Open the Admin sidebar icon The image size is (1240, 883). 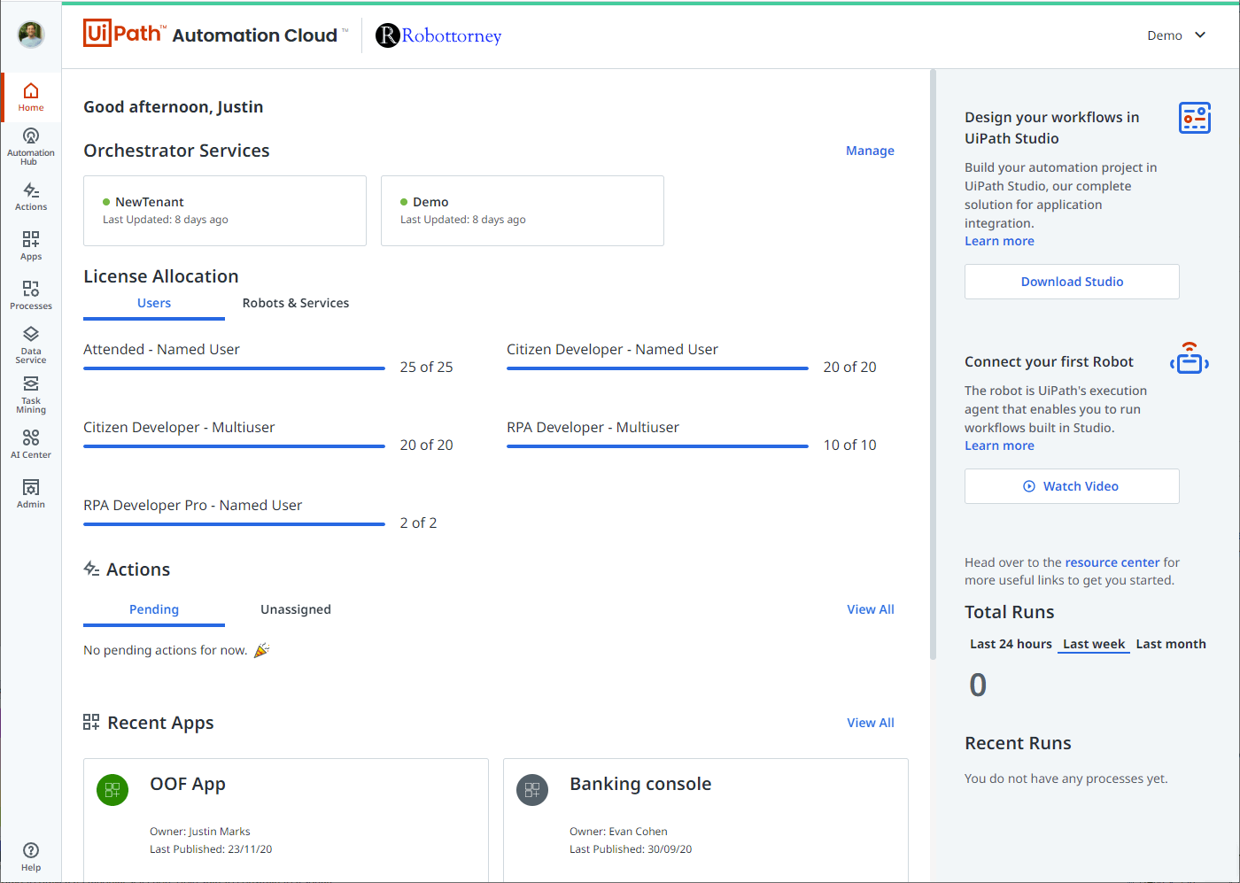[31, 493]
